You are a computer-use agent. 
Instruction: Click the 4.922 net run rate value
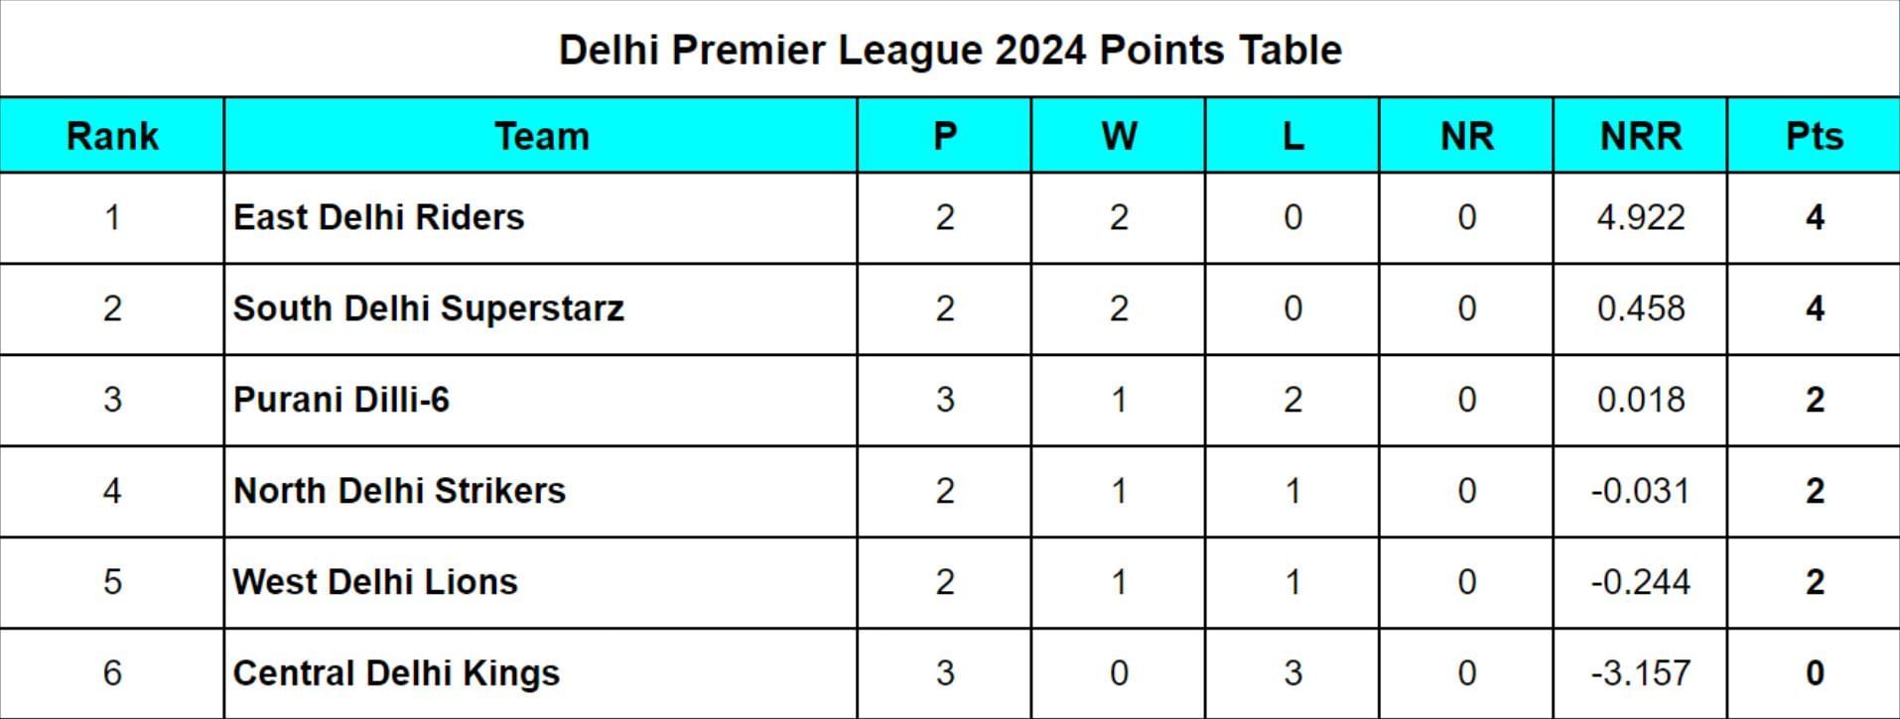point(1640,217)
